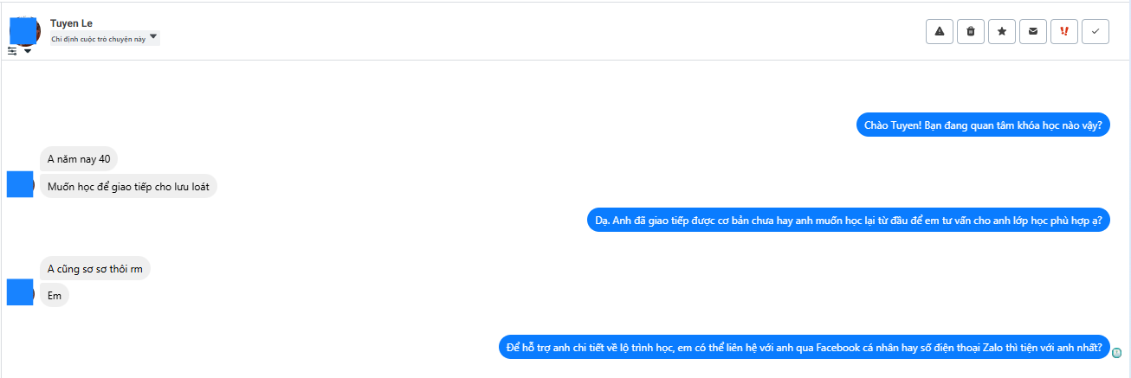Viewport: 1131px width, 378px height.
Task: Open the caret dropdown beside the sliders icon
Action: point(28,51)
